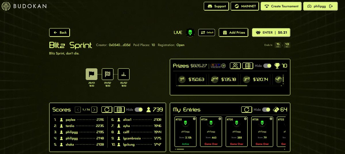The width and height of the screenshot is (345, 154).
Task: Click the 4th place badge in Prizes
Action: pyautogui.click(x=278, y=79)
